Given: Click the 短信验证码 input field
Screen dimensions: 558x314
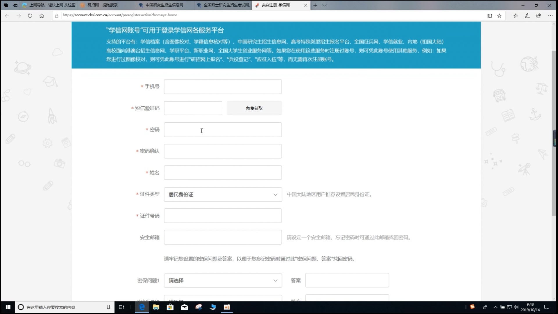Looking at the screenshot, I should click(x=193, y=108).
